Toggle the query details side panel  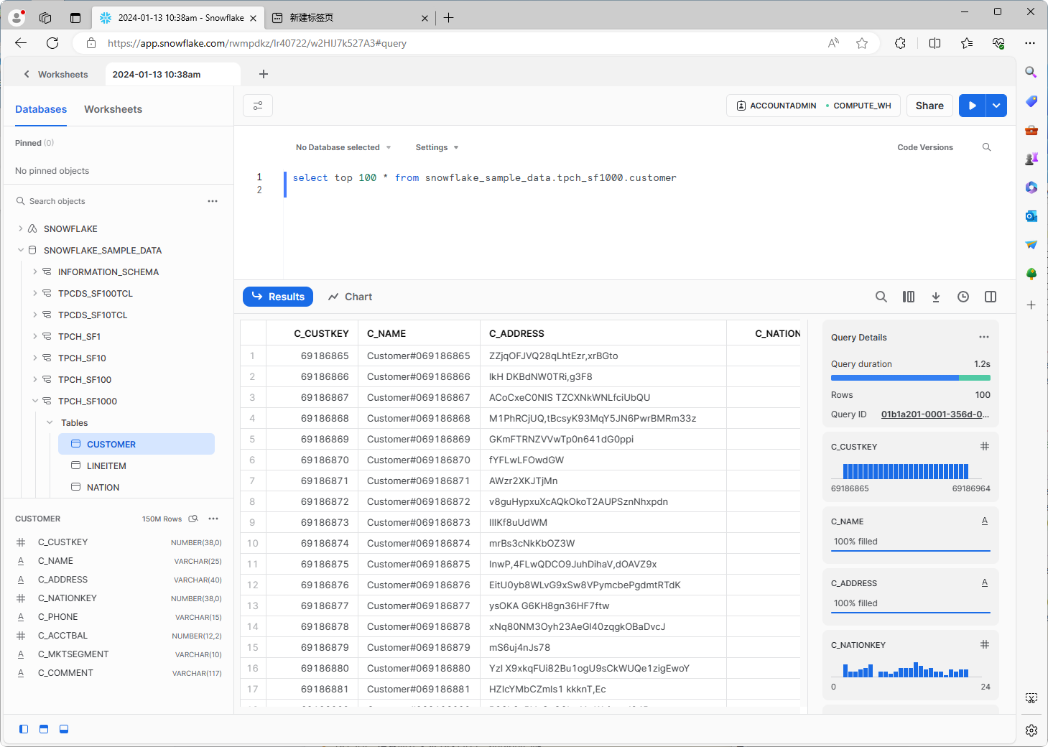click(x=990, y=297)
